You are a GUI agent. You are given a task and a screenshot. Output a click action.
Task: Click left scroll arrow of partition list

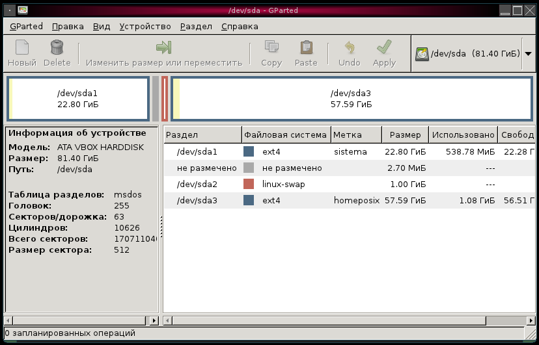point(168,321)
